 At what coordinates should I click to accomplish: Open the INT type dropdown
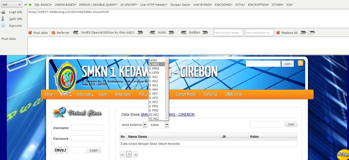point(12,4)
